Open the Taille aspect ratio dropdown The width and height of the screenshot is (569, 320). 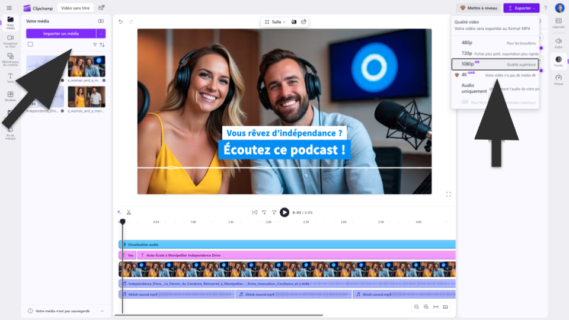pos(275,22)
